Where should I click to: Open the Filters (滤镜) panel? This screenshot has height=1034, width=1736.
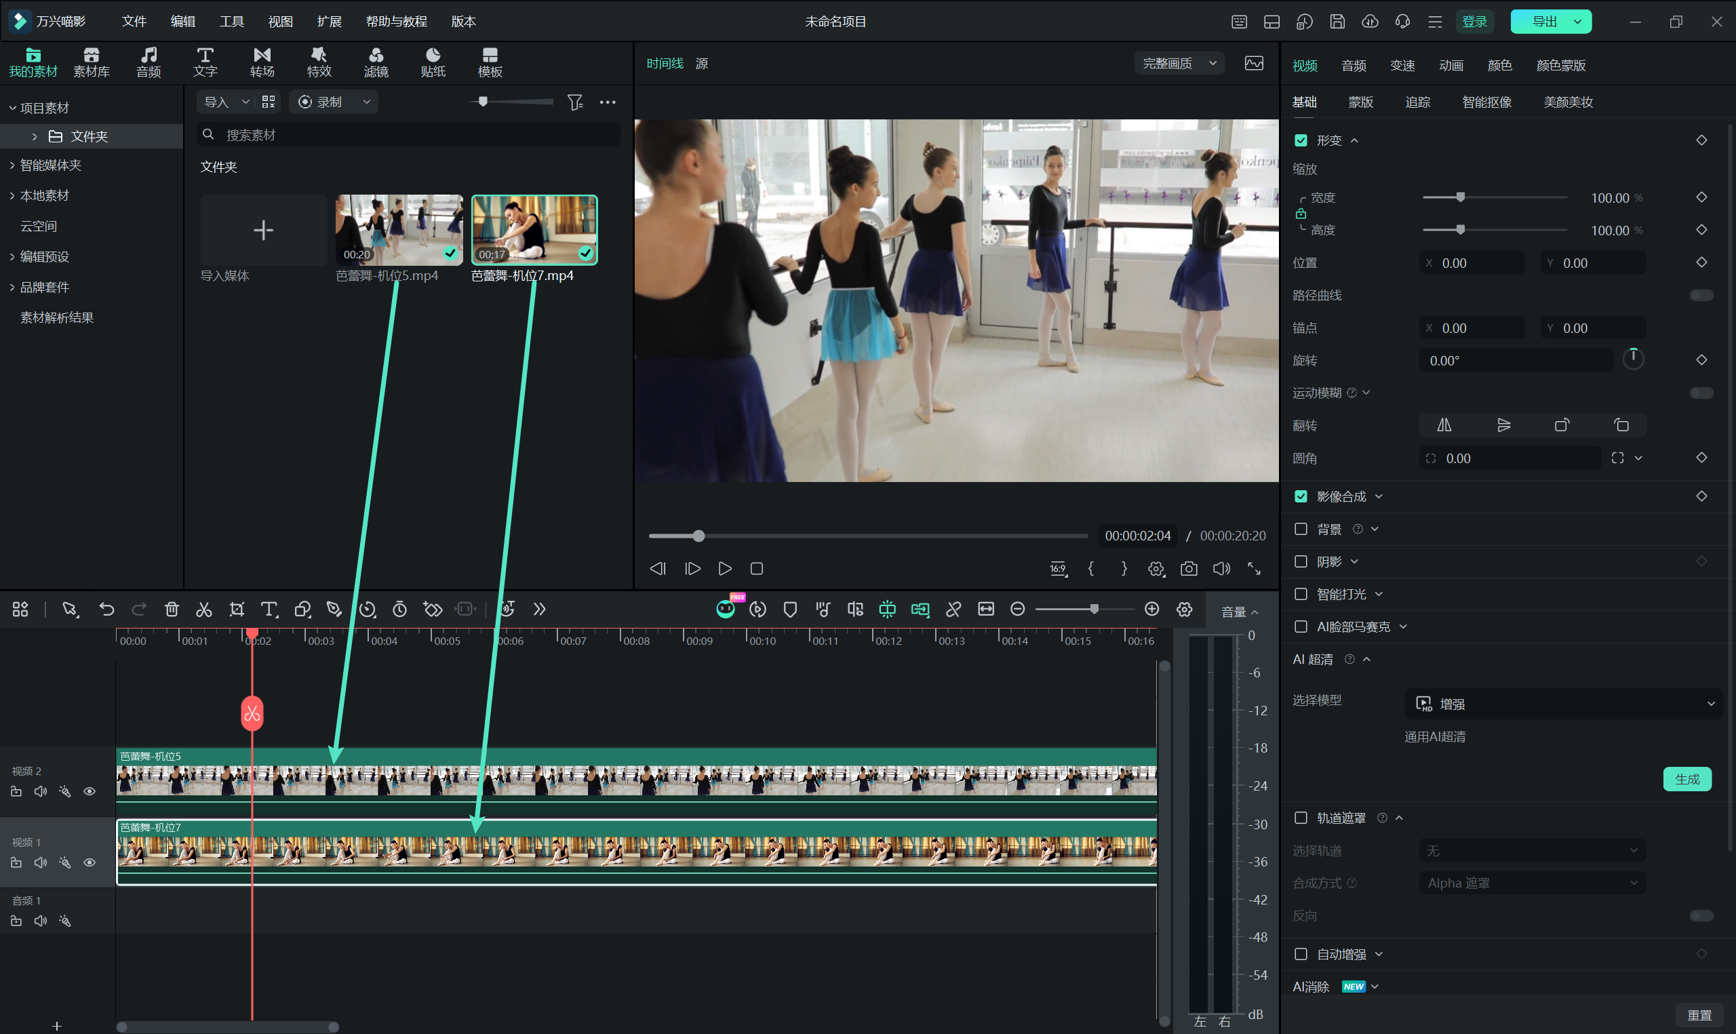point(376,62)
